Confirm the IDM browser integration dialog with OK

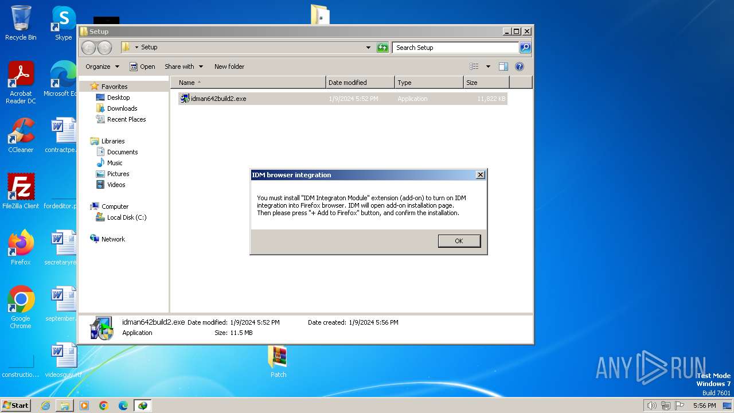pos(459,241)
